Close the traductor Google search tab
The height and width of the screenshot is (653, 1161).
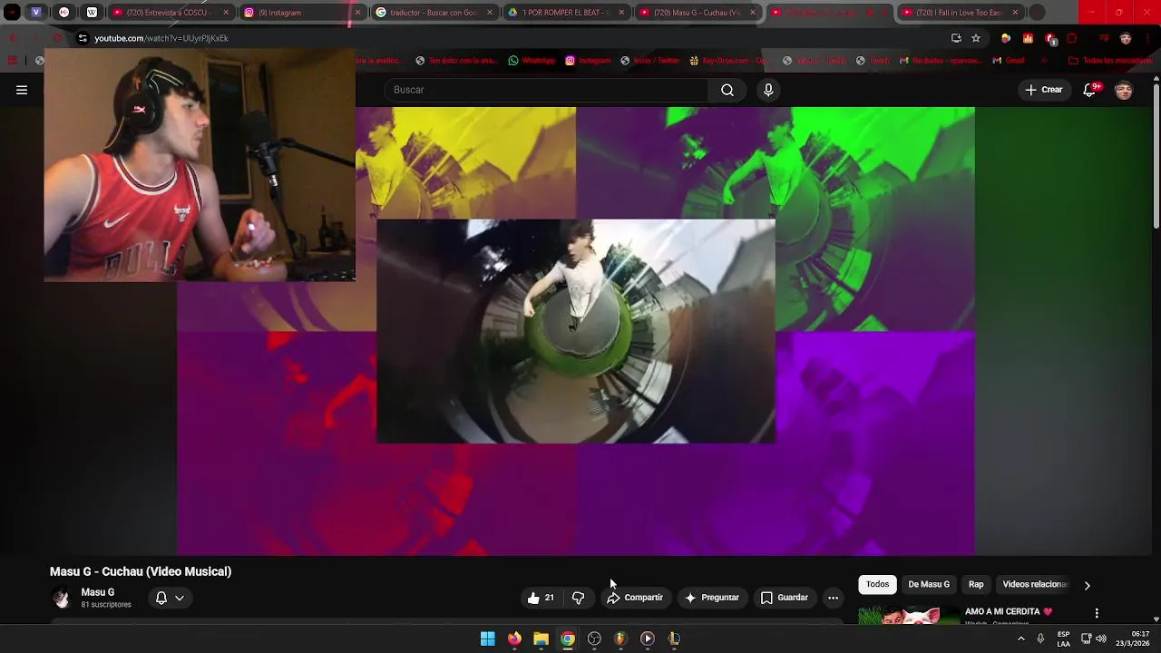(x=490, y=13)
